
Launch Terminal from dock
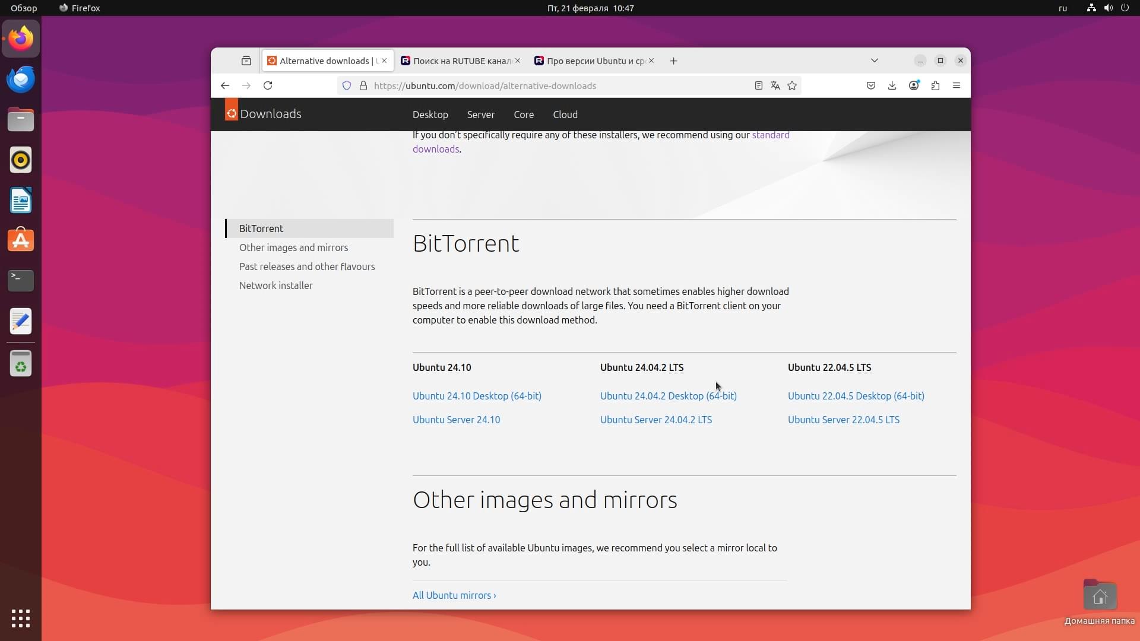(x=21, y=281)
